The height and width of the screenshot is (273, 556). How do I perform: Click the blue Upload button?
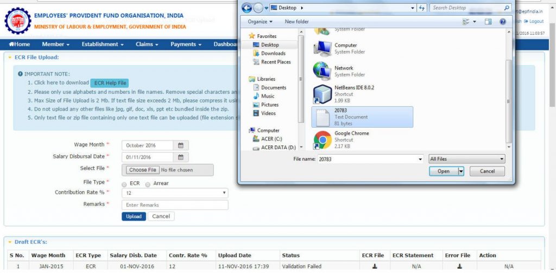134,216
